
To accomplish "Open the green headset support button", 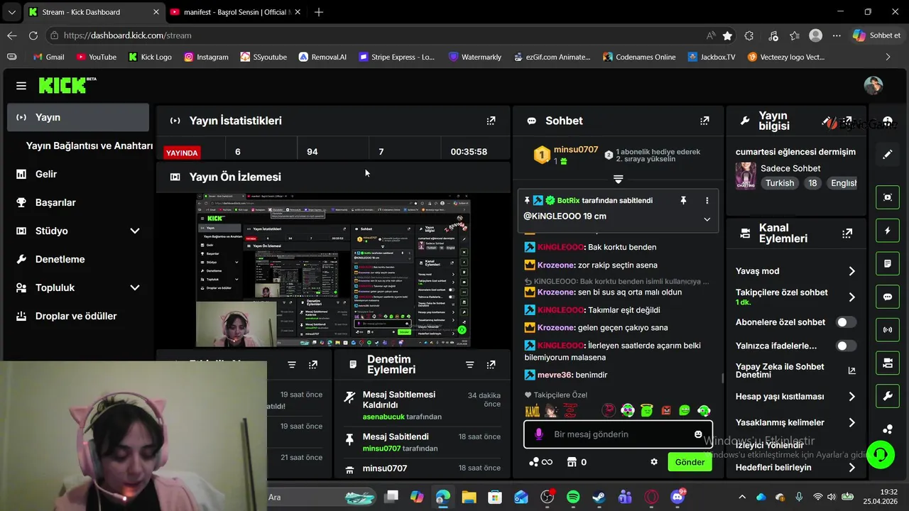I will point(881,454).
